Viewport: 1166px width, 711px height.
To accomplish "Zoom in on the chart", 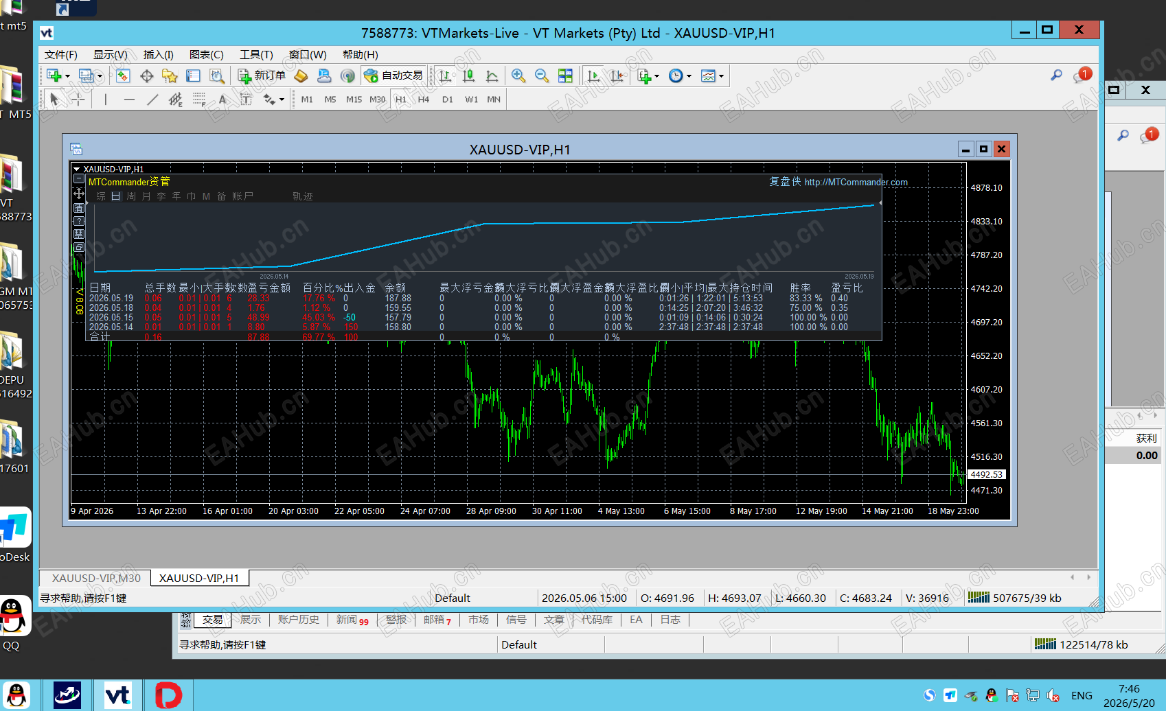I will [518, 75].
